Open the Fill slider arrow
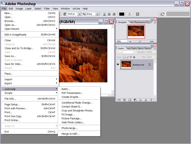The image size is (191, 144). point(154,57)
